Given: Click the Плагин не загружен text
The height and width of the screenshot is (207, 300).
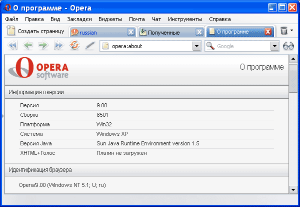Looking at the screenshot, I should [121, 153].
